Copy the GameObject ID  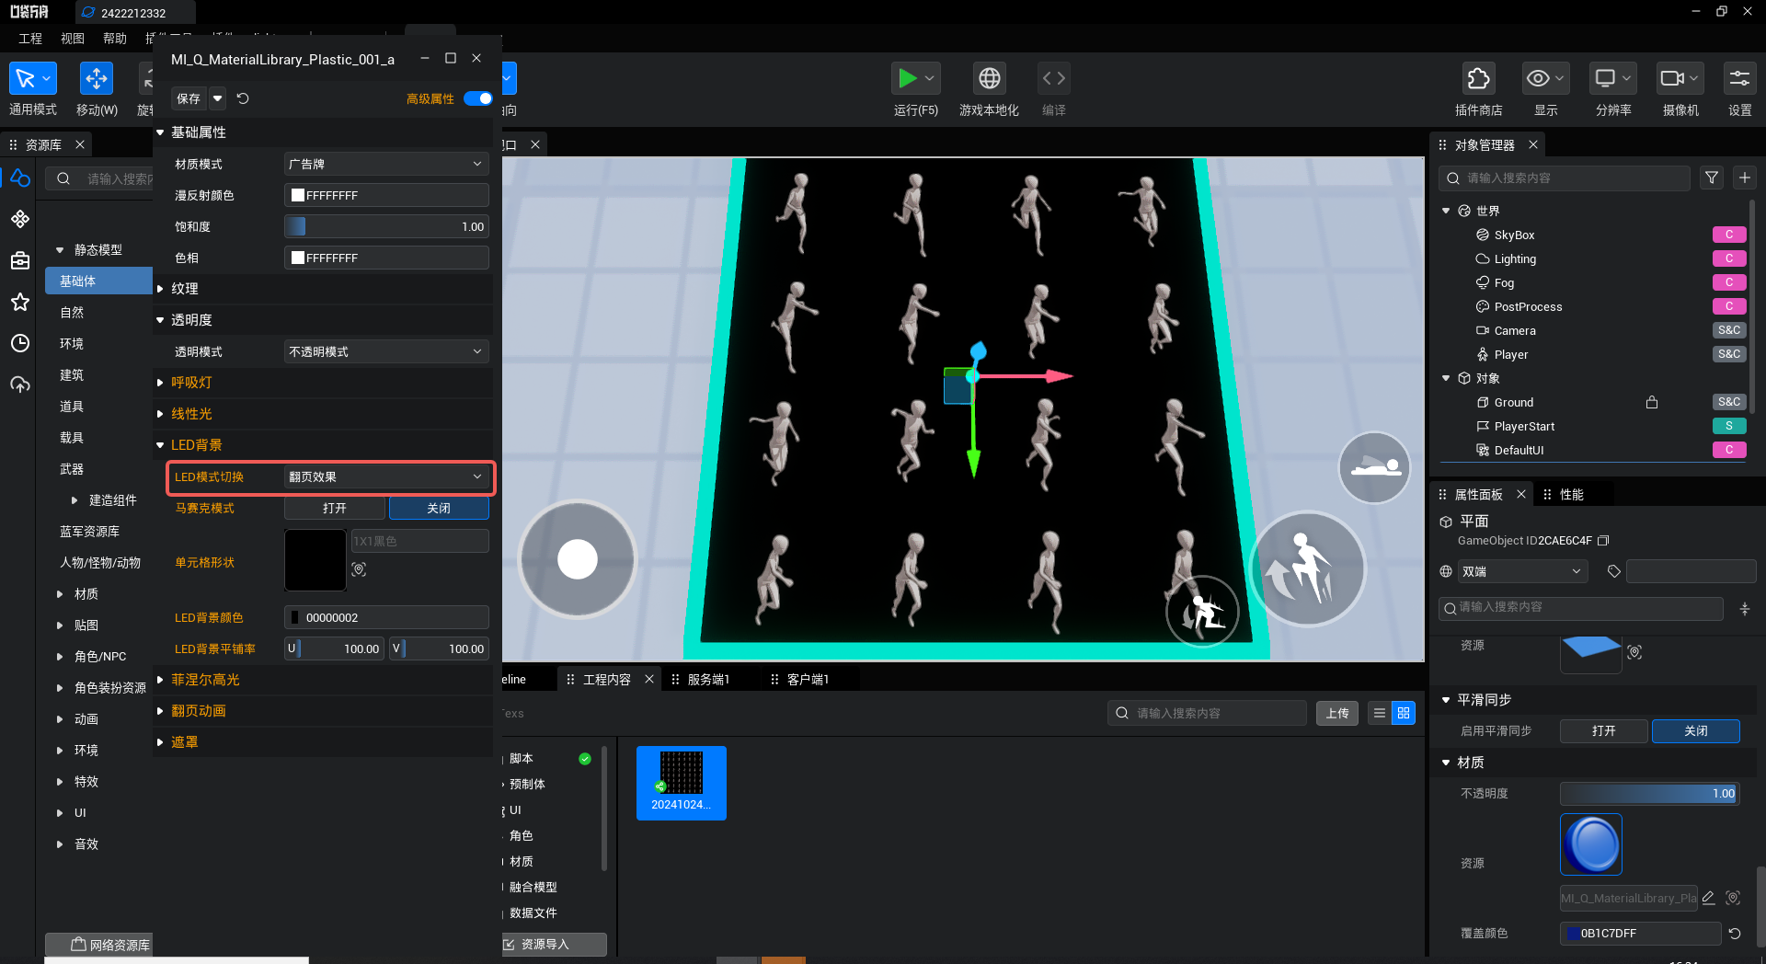click(1603, 541)
